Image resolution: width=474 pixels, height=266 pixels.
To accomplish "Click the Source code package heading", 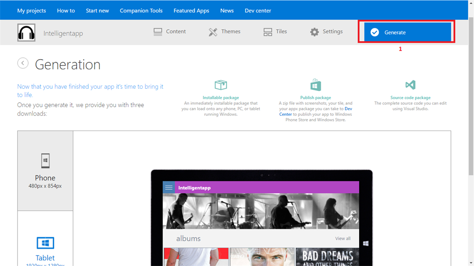I will [410, 98].
